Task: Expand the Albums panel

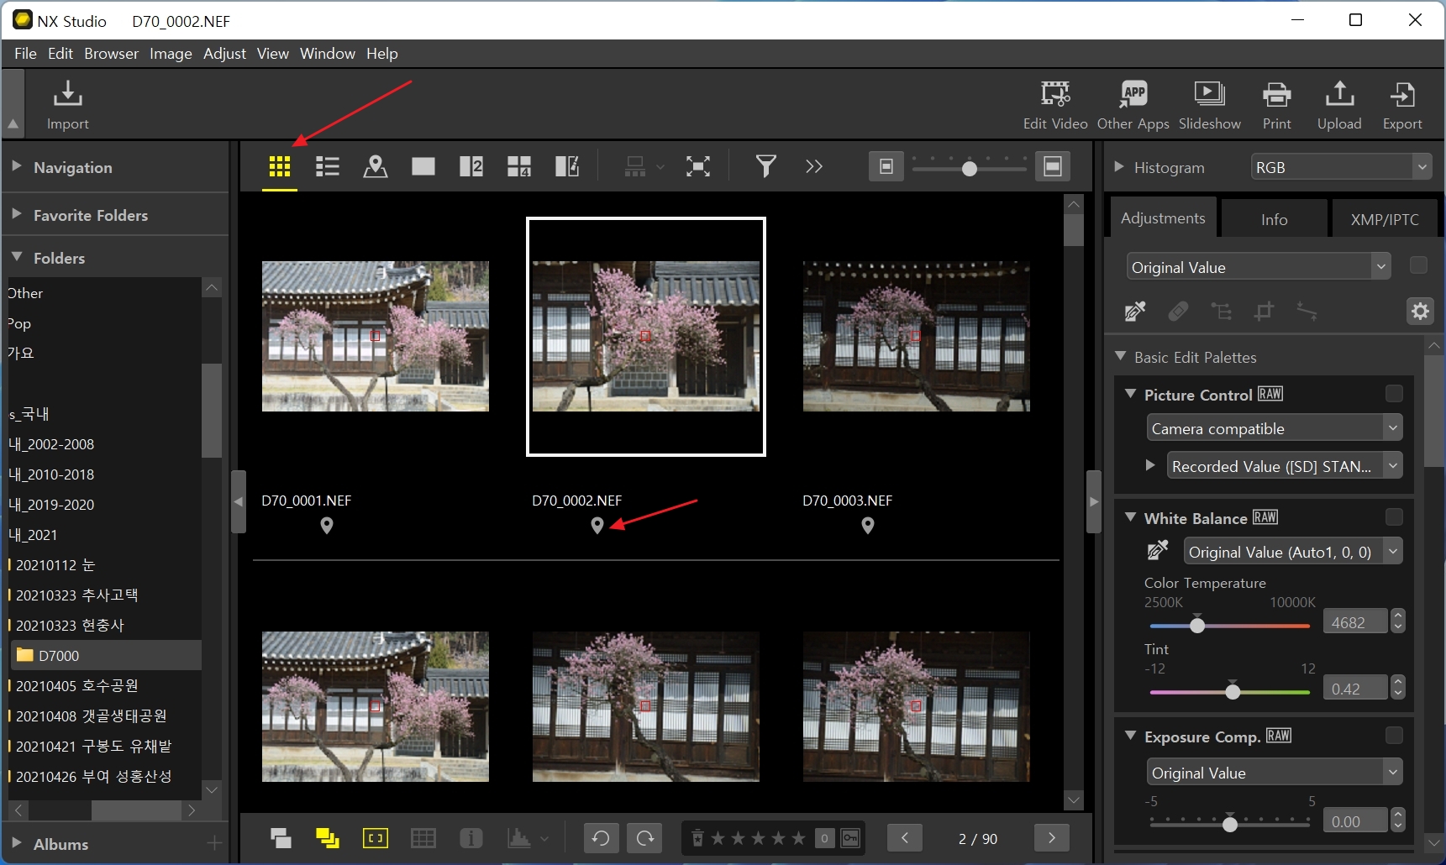Action: [16, 843]
